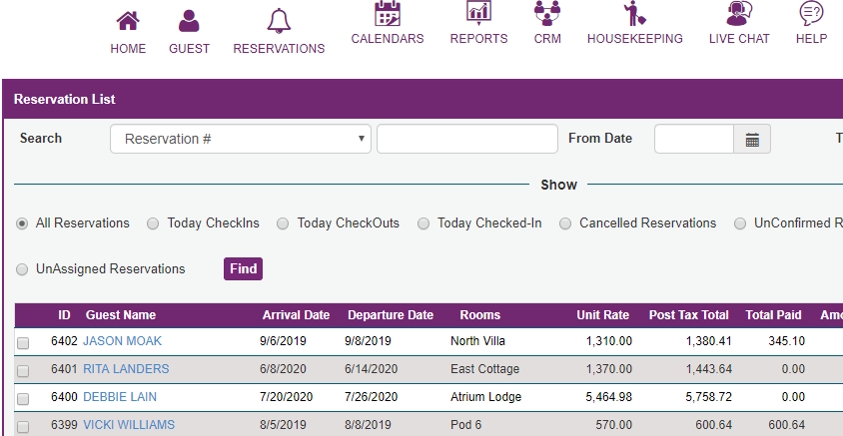Viewport: 843px width, 436px height.
Task: Expand the Reservation # search dropdown
Action: [x=240, y=140]
